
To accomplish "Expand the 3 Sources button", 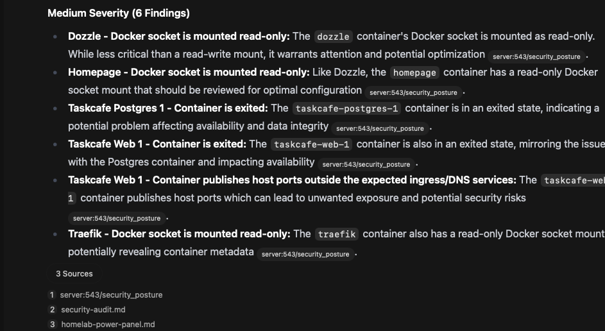I will 74,274.
